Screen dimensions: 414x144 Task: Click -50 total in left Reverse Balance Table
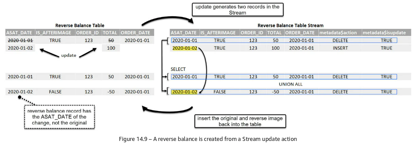[x=111, y=92]
